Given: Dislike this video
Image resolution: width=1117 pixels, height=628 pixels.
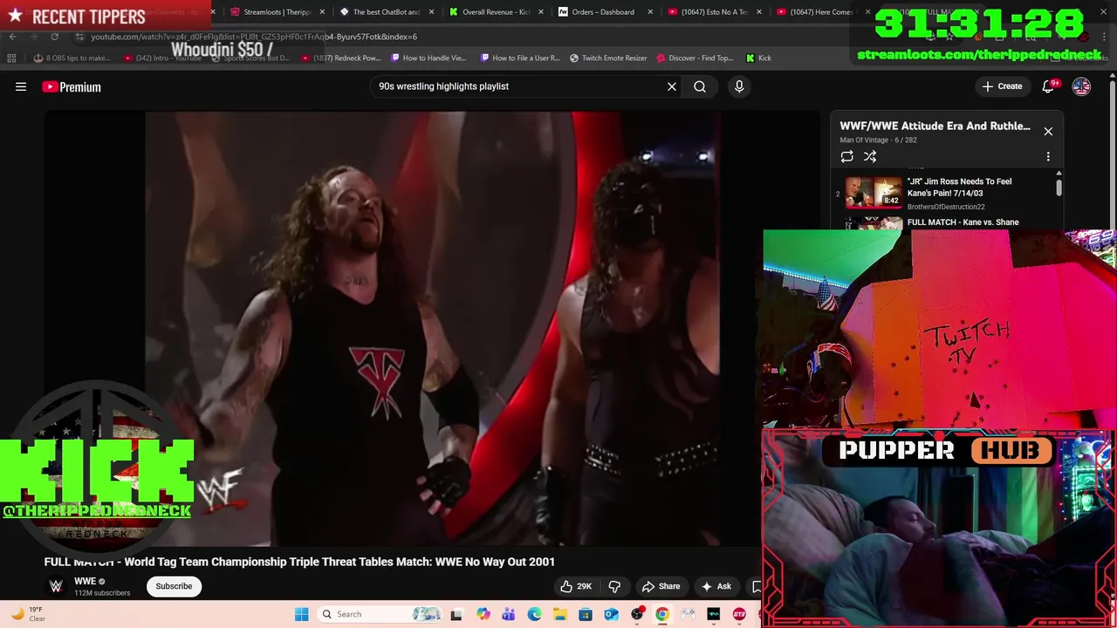Looking at the screenshot, I should (x=614, y=586).
